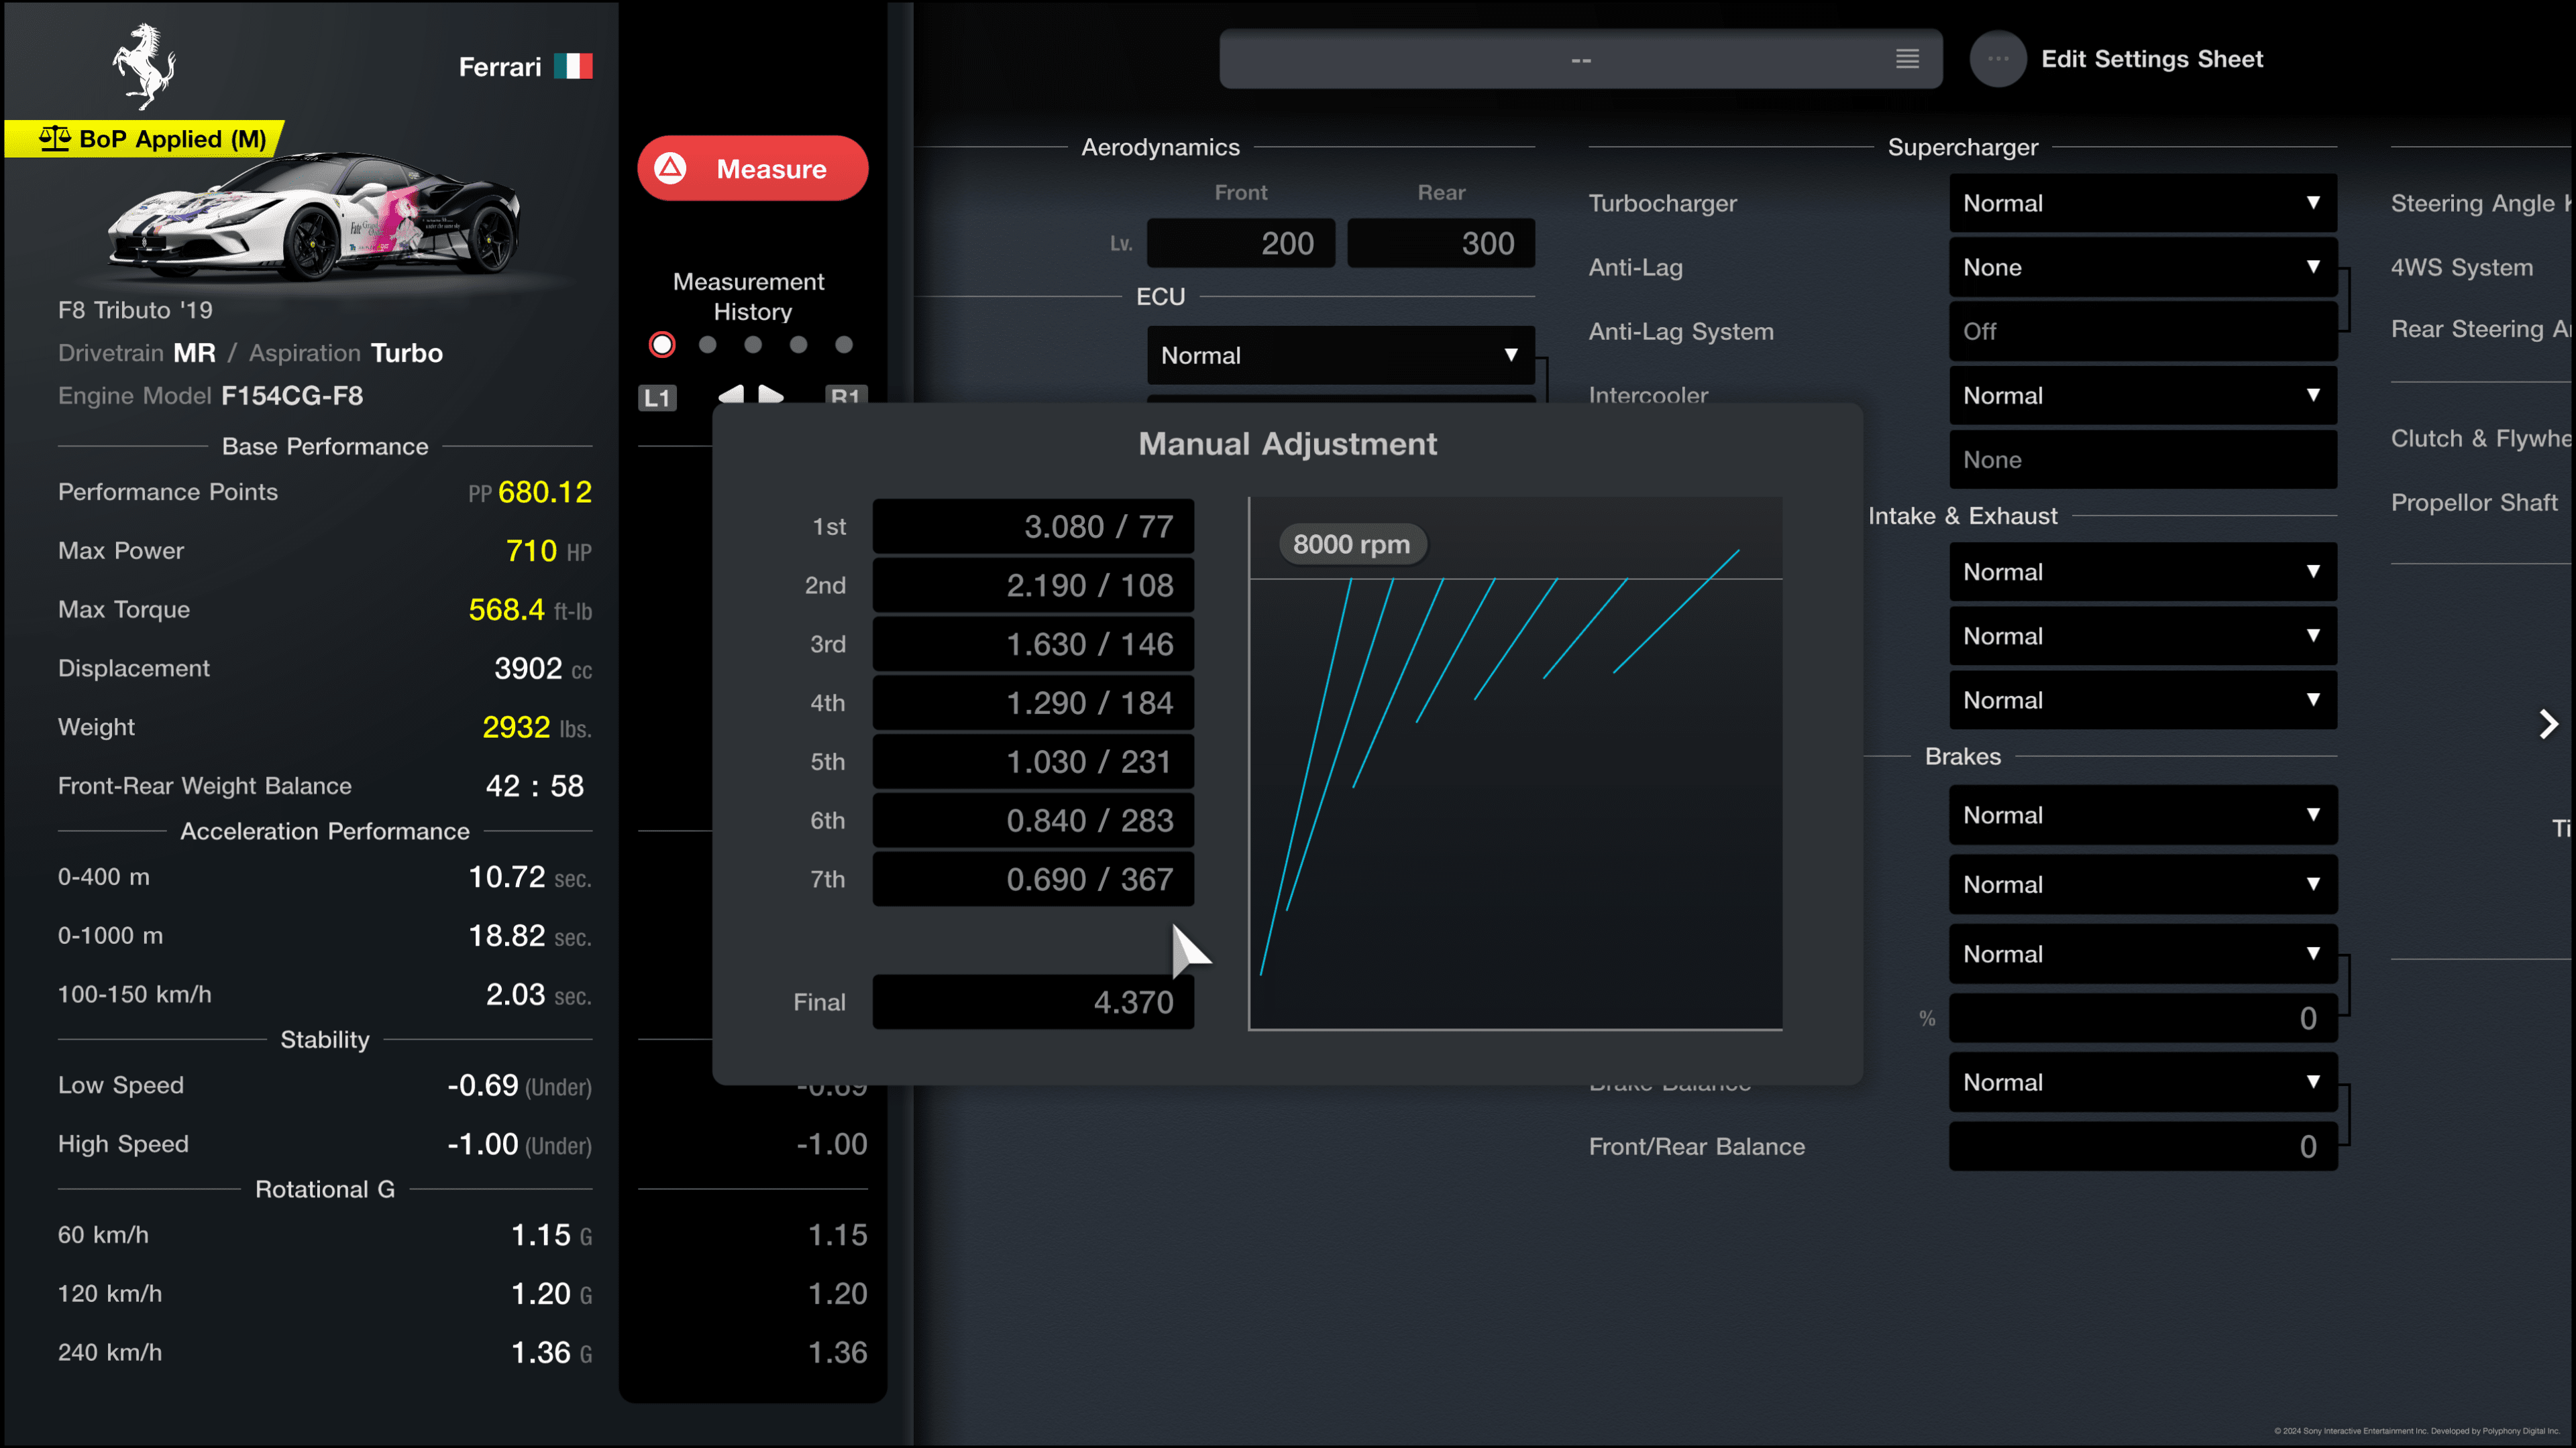
Task: Click the gear ratio line graph
Action: (x=1515, y=764)
